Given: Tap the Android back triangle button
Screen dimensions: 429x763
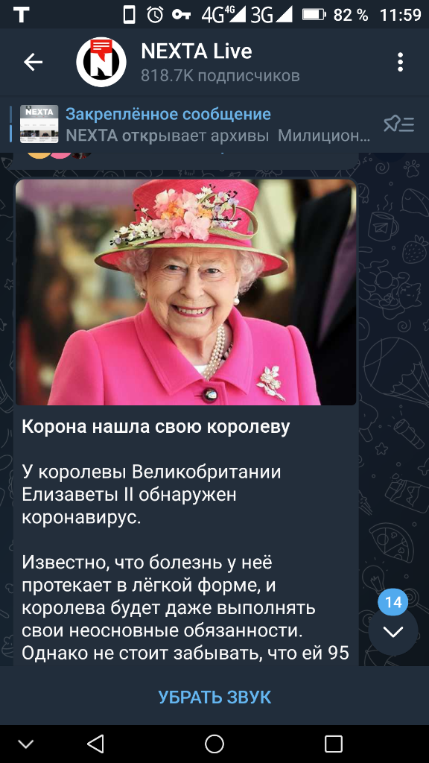Looking at the screenshot, I should tap(95, 744).
